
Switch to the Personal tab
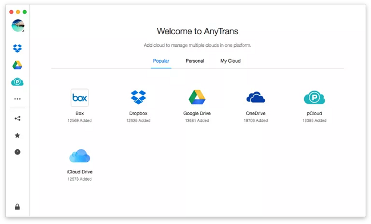pyautogui.click(x=195, y=61)
